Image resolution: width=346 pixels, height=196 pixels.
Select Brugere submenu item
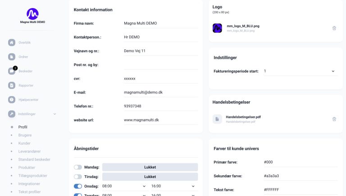25,135
